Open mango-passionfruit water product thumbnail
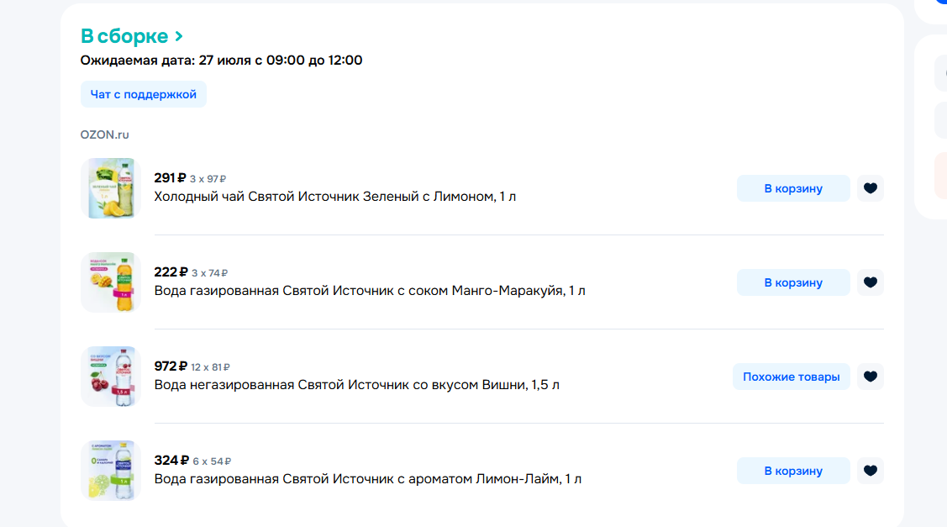This screenshot has height=527, width=947. (111, 282)
